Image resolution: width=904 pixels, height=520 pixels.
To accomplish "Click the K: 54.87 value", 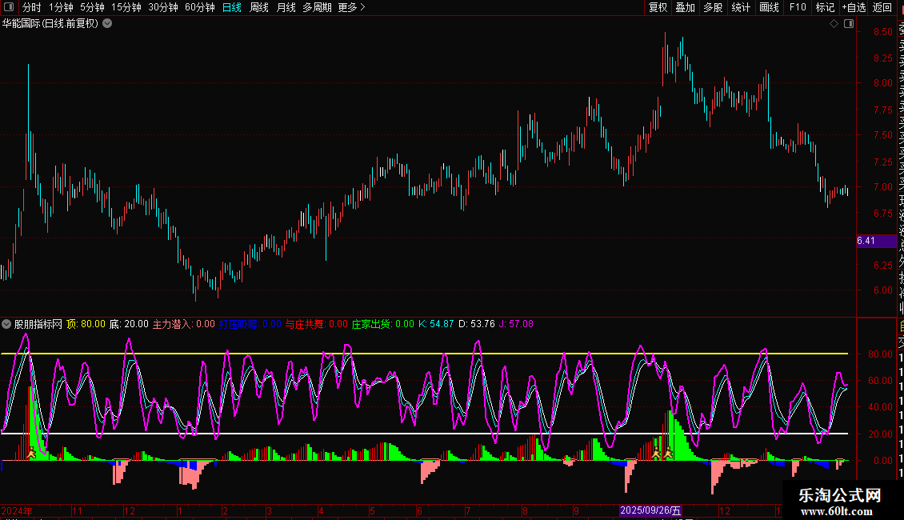I will point(436,324).
